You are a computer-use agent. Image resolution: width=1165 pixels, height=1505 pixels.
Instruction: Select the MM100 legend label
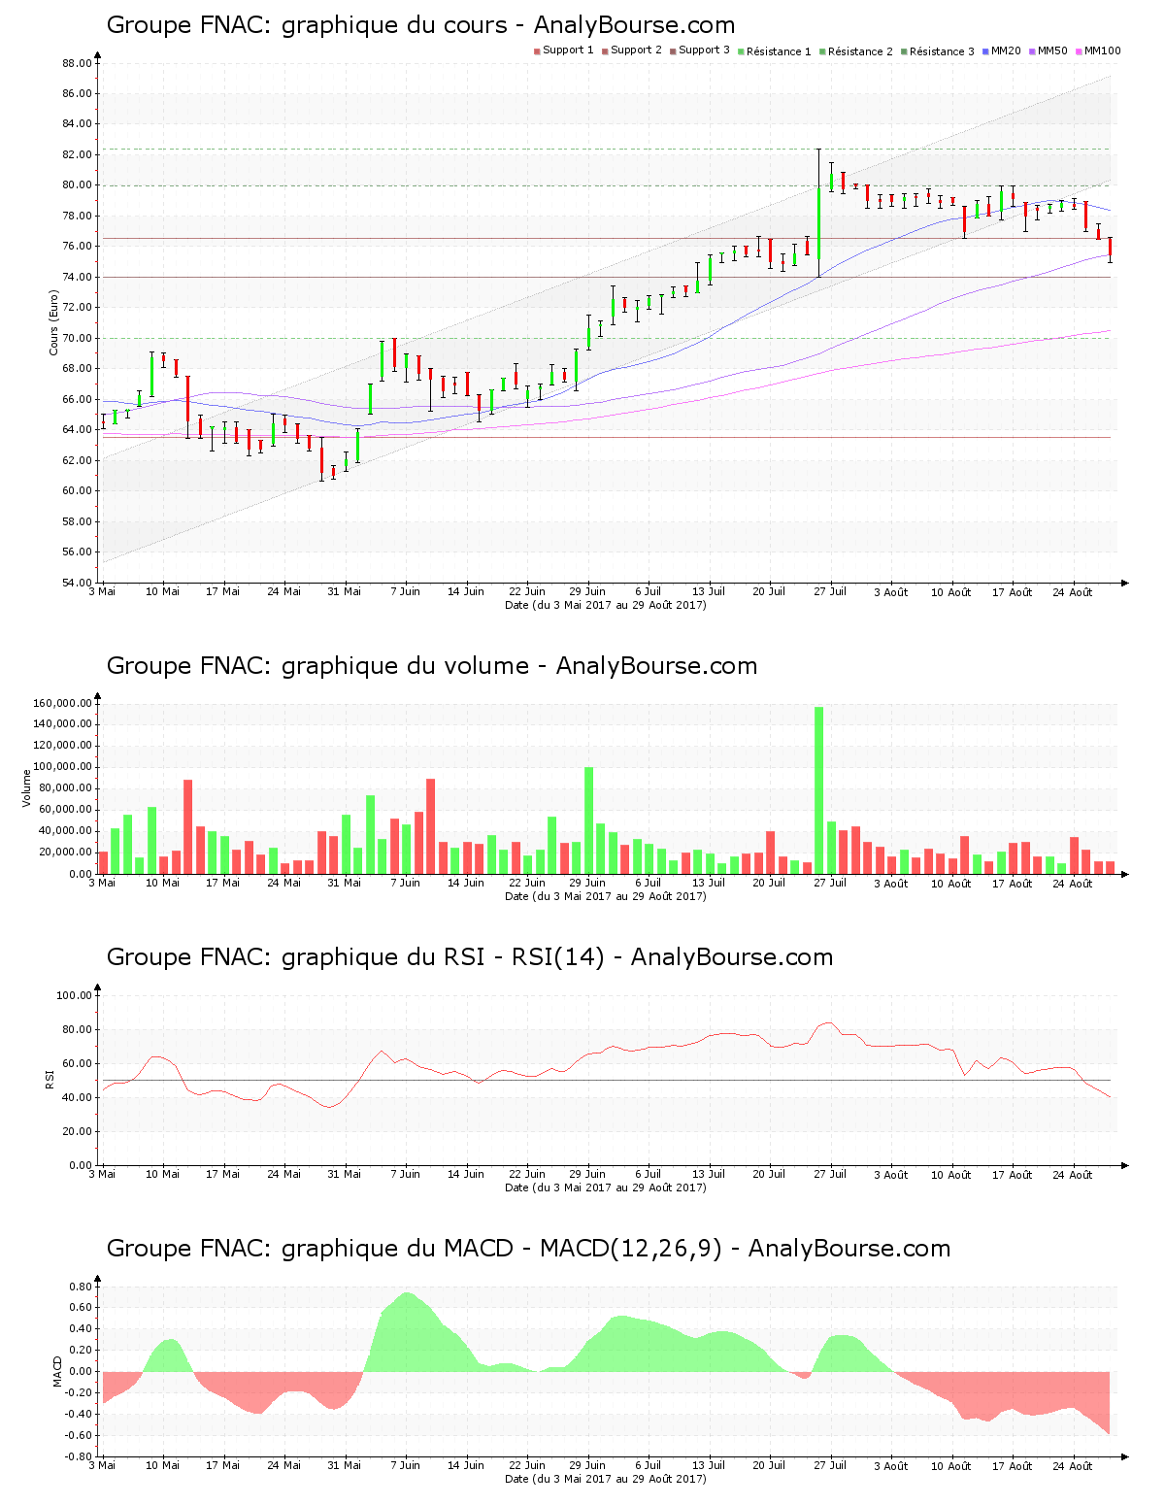[1102, 50]
